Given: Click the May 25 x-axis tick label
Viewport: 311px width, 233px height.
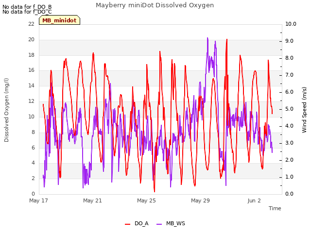Looking at the screenshot, I should click(146, 200).
